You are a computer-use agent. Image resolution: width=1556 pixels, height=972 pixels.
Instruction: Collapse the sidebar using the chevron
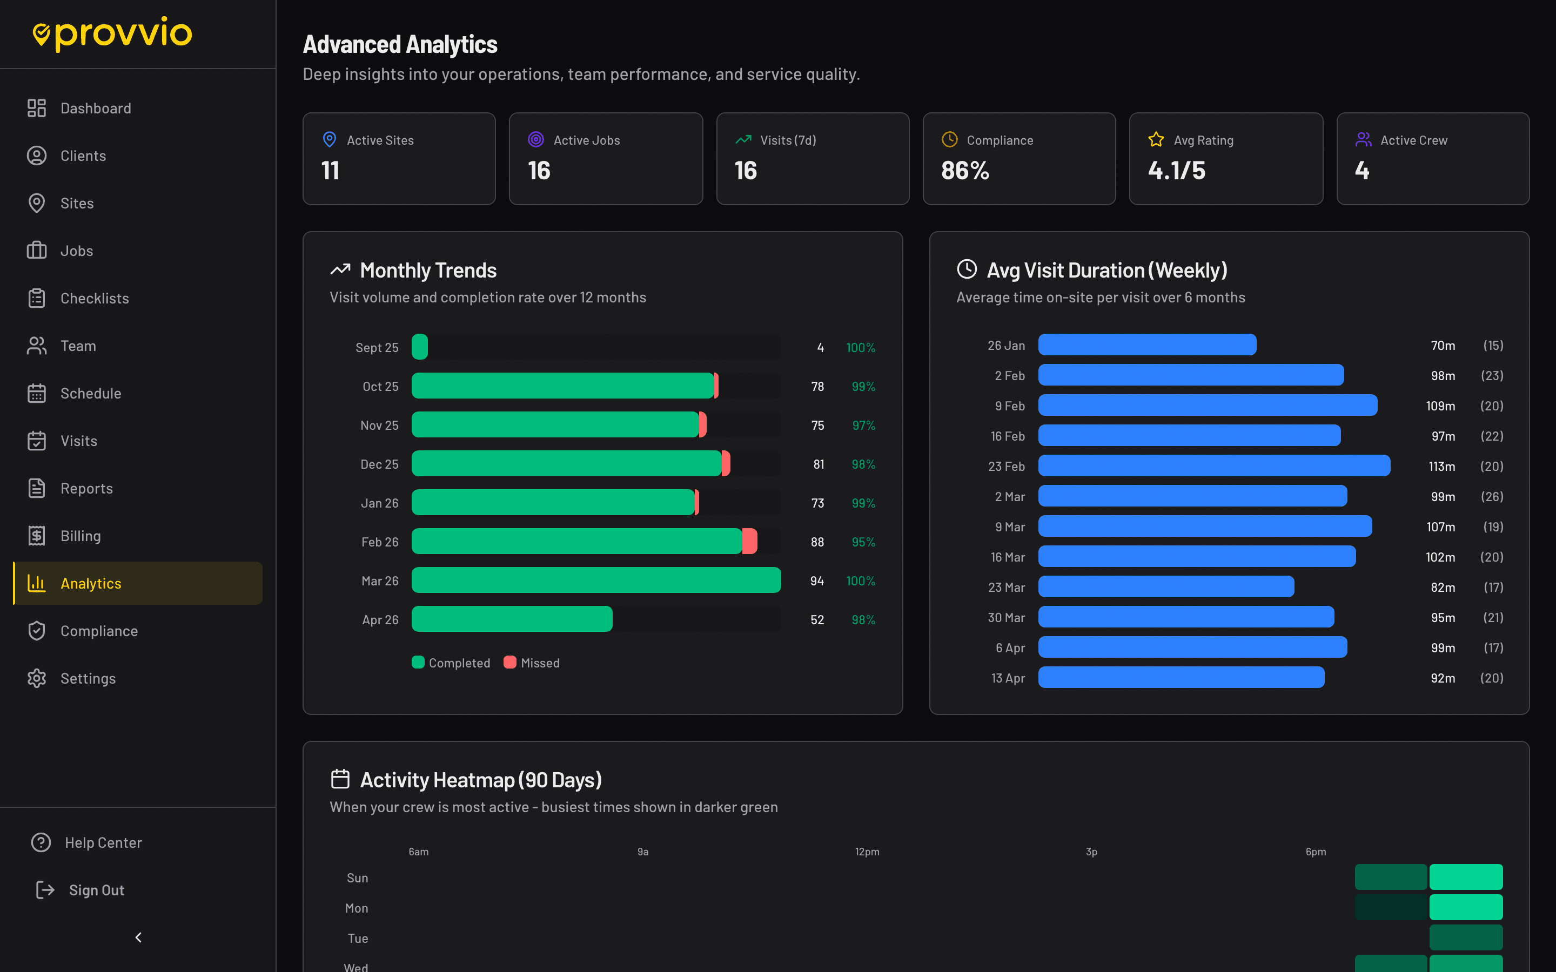[138, 937]
